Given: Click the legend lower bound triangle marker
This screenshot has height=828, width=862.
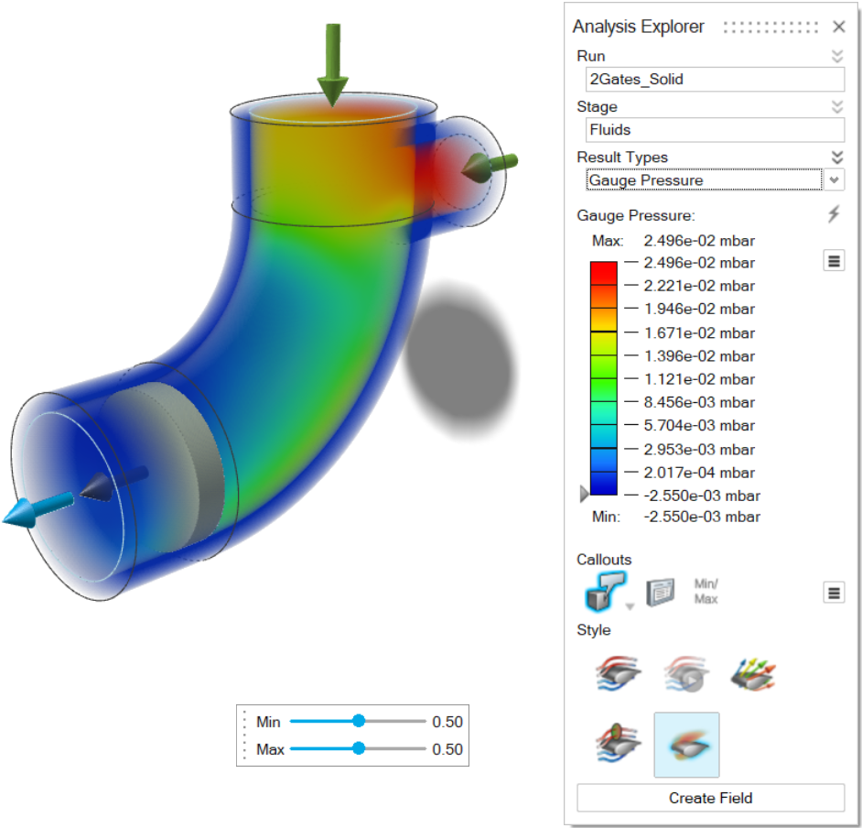Looking at the screenshot, I should coord(585,494).
